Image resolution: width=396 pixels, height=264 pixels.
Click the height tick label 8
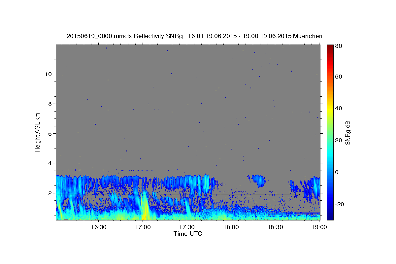click(x=50, y=104)
